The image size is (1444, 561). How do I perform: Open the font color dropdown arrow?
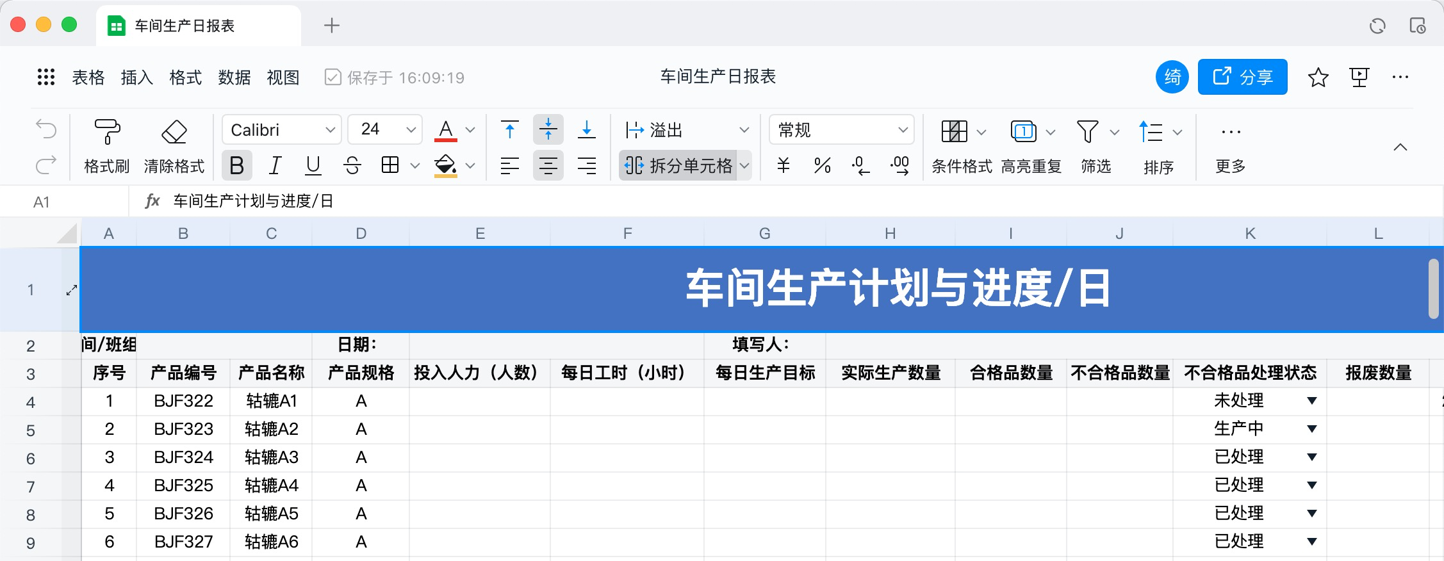(x=470, y=130)
